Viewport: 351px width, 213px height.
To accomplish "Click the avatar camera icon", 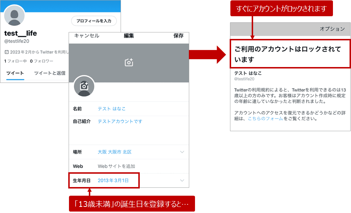I will coord(84,86).
